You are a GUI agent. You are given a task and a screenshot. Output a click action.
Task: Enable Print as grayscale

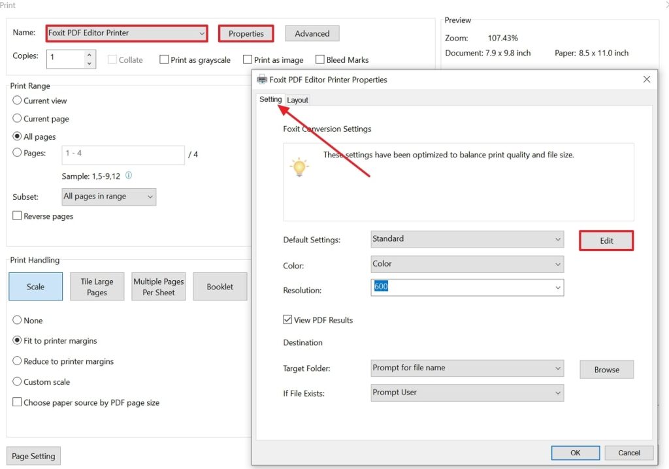[x=164, y=59]
